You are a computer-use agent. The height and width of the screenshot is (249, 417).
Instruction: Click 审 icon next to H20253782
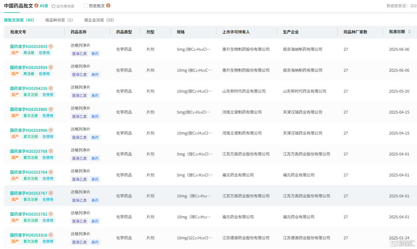tap(51, 214)
